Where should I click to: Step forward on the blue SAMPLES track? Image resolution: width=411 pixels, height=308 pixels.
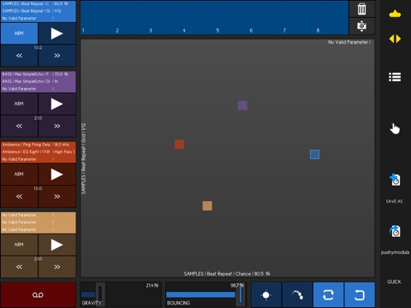pyautogui.click(x=57, y=56)
